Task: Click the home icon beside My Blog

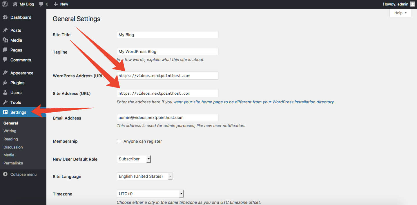Action: (x=15, y=4)
